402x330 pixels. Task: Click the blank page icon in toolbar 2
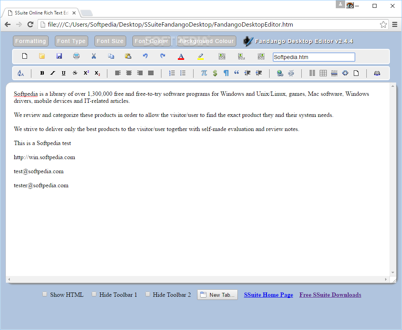click(356, 73)
